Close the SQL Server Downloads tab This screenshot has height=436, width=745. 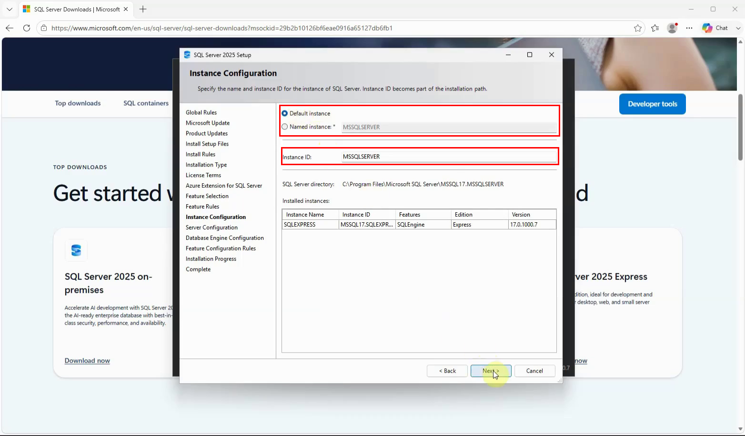point(126,9)
